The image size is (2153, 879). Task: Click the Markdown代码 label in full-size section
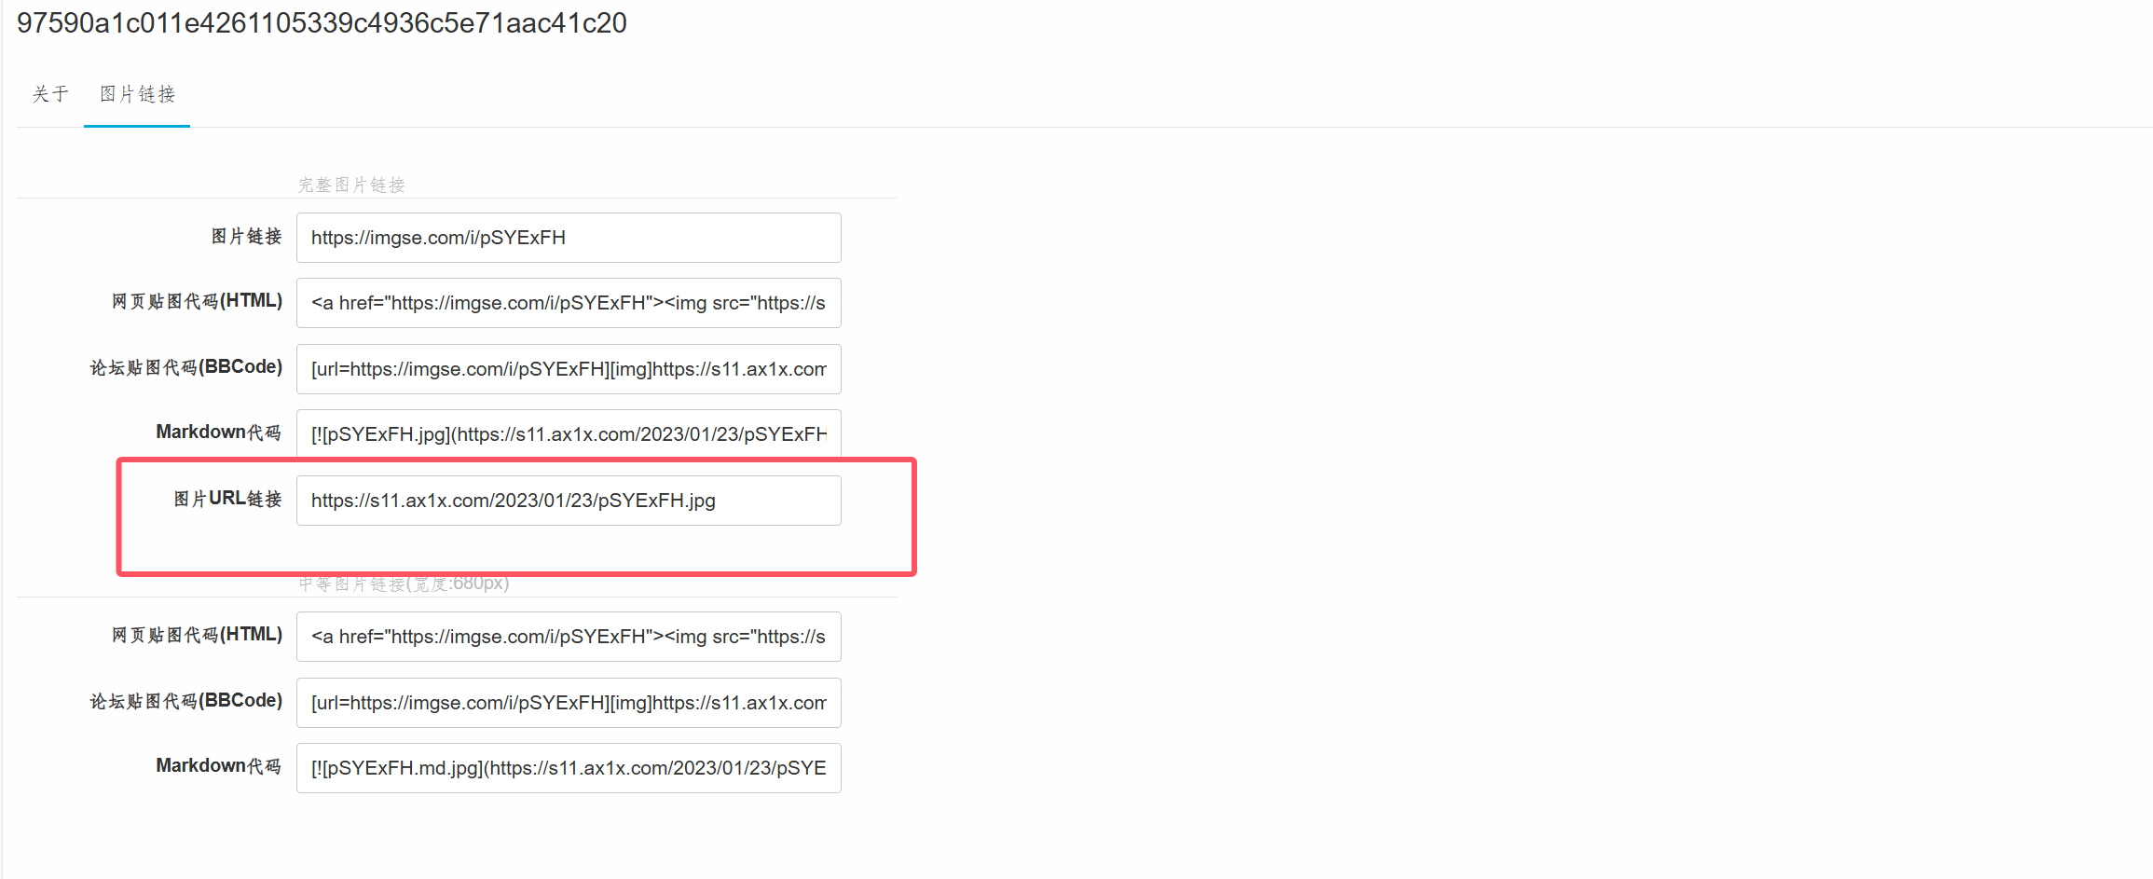click(x=218, y=433)
